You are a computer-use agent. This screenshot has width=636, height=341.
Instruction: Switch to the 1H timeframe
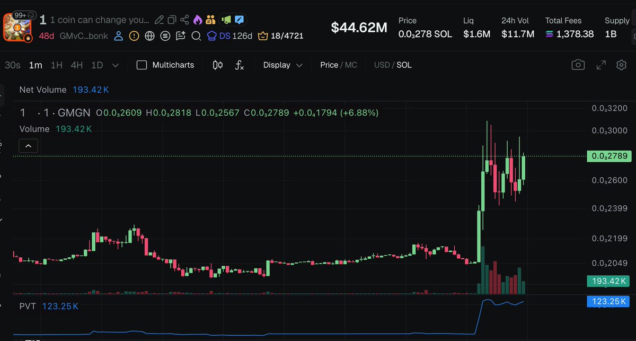click(57, 65)
